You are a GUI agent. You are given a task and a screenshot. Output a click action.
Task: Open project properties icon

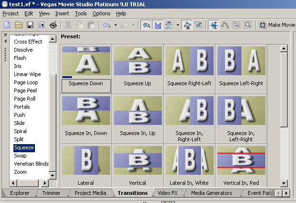[x=42, y=25]
